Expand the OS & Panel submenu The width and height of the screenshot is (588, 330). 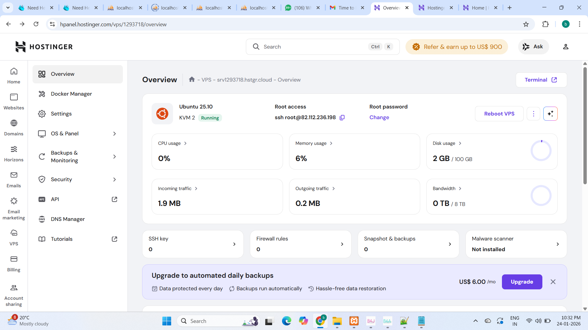coord(114,134)
